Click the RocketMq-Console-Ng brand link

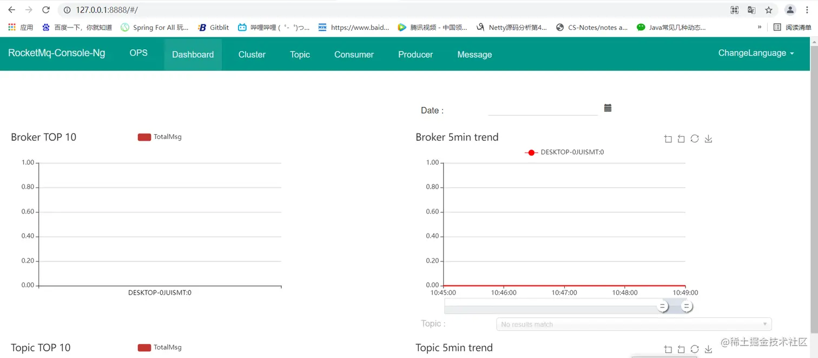tap(57, 53)
